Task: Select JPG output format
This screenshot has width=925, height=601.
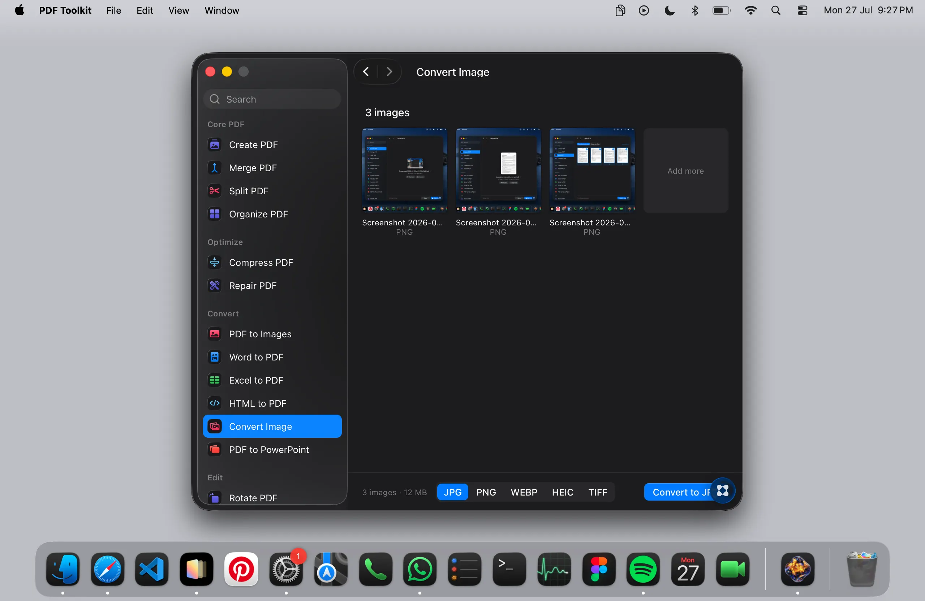Action: (452, 492)
